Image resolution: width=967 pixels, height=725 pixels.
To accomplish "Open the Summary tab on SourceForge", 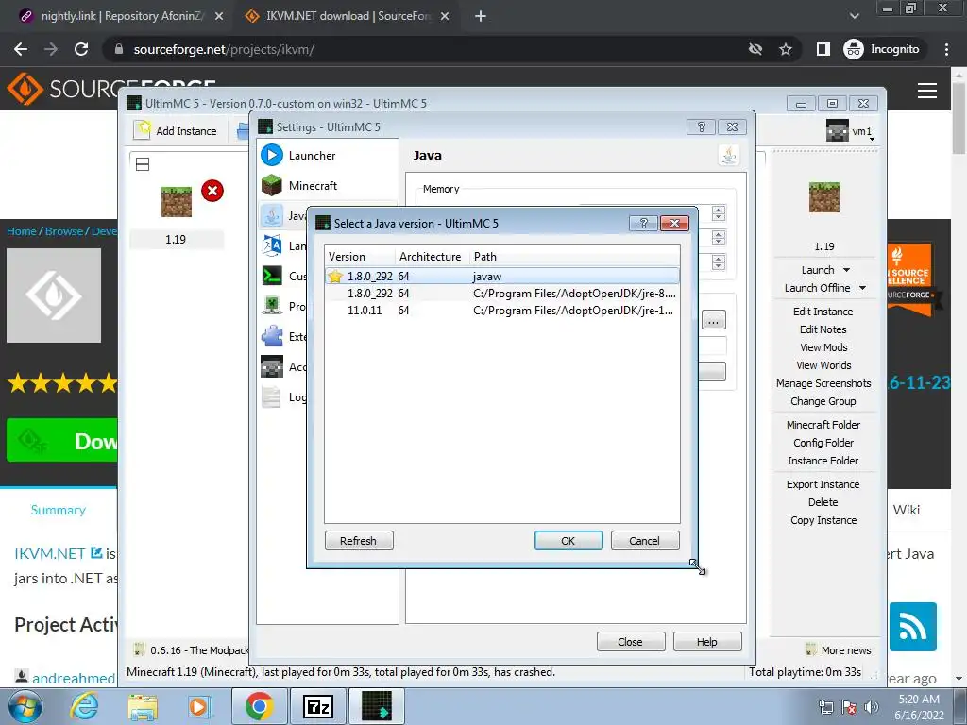I will pyautogui.click(x=58, y=510).
